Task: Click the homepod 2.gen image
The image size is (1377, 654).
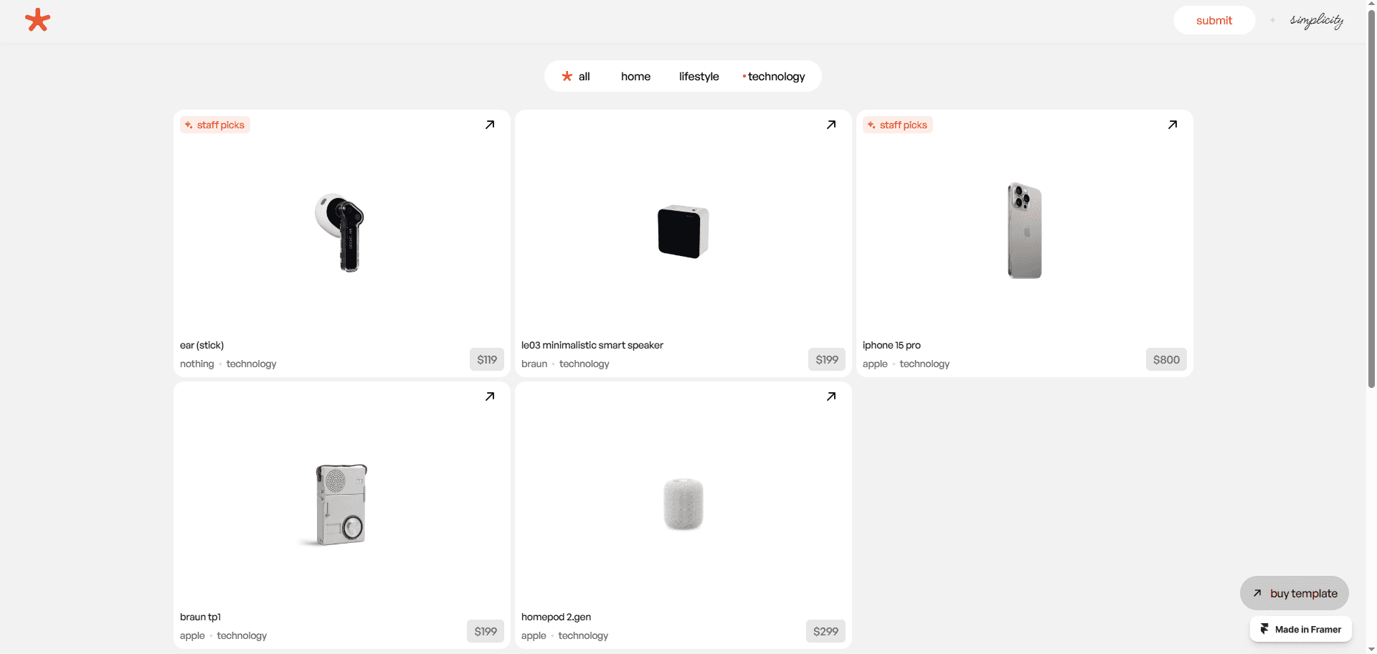Action: [x=683, y=504]
